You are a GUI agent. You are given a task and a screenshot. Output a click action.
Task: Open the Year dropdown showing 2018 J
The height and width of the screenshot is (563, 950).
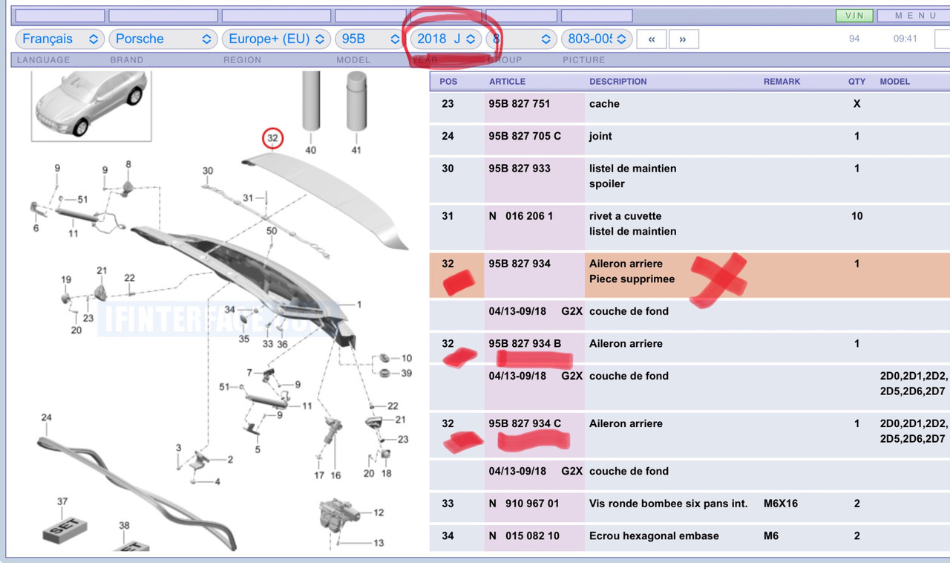tap(445, 39)
